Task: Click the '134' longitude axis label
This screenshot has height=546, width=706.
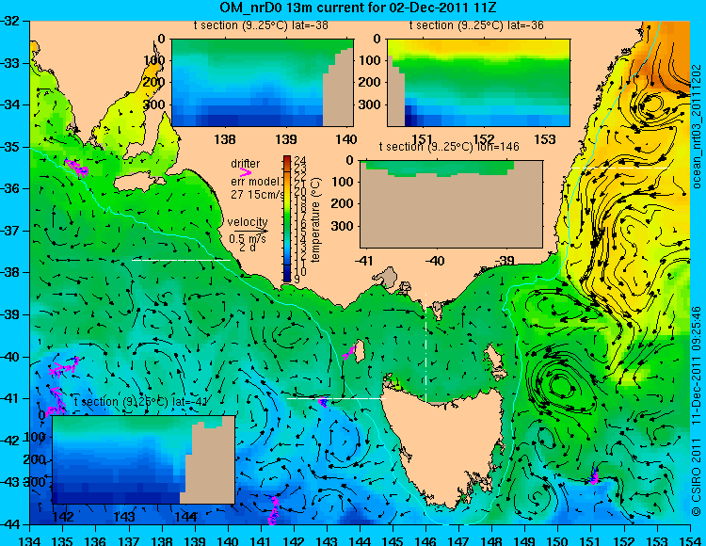Action: (29, 539)
